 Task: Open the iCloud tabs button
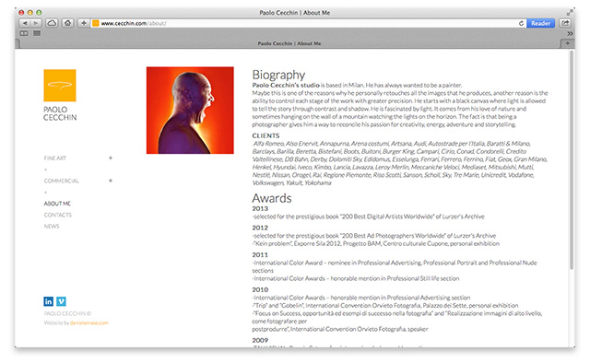pyautogui.click(x=52, y=23)
